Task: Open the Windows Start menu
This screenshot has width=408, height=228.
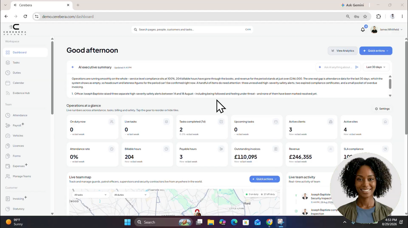Action: [x=128, y=222]
